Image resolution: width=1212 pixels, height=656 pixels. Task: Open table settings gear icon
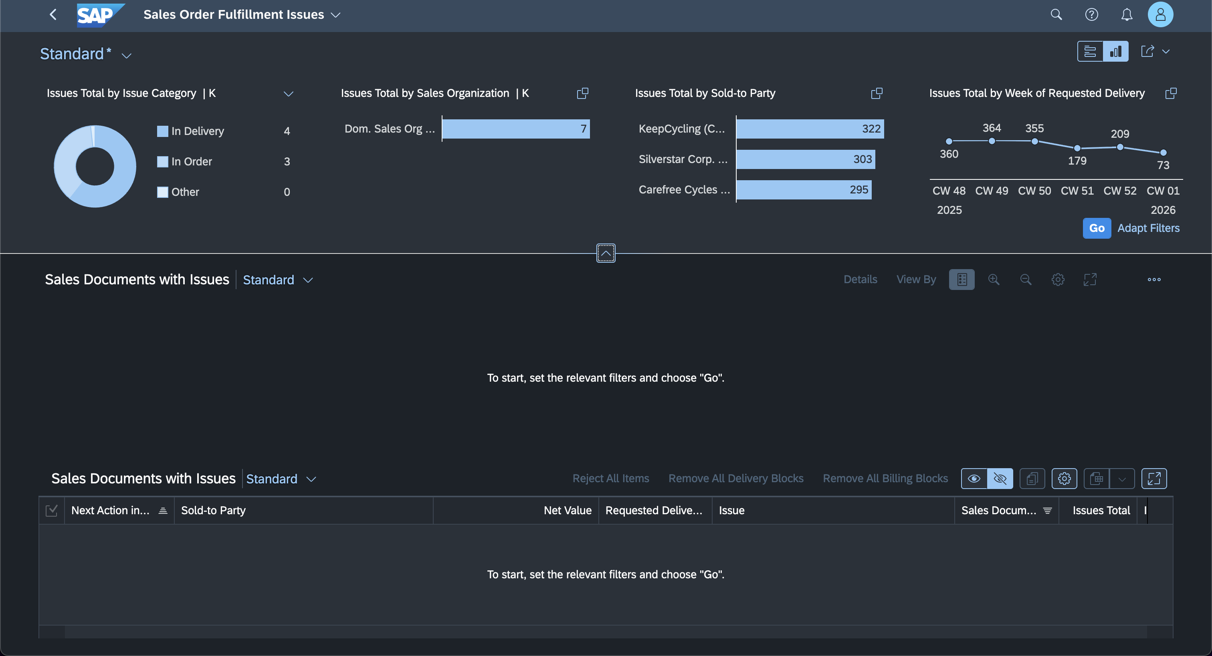point(1064,479)
